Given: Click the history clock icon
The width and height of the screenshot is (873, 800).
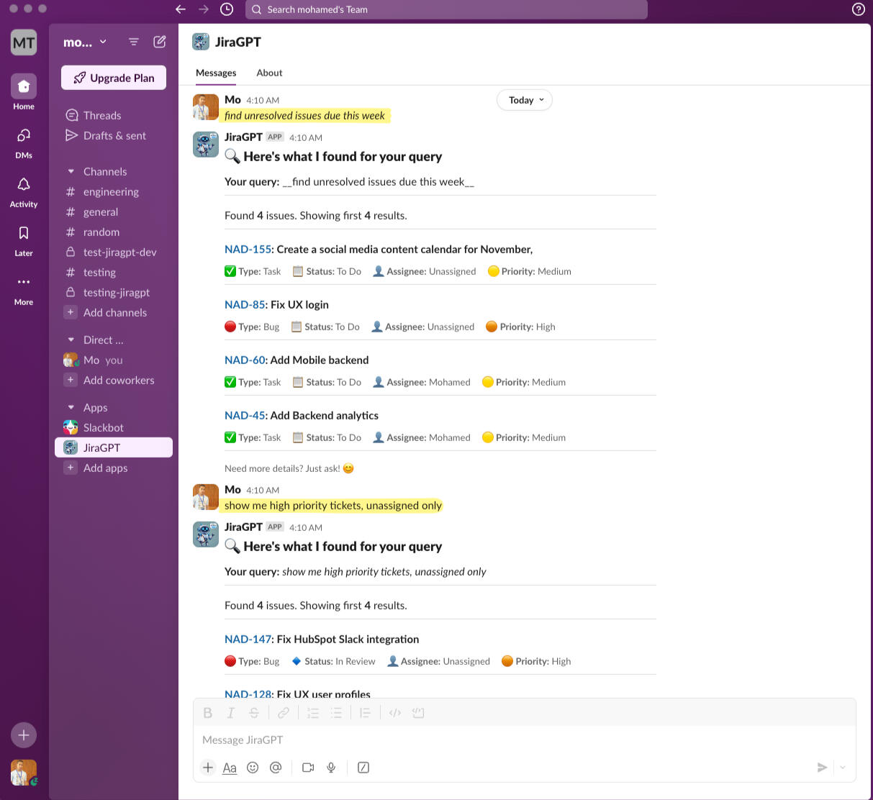Looking at the screenshot, I should 226,9.
